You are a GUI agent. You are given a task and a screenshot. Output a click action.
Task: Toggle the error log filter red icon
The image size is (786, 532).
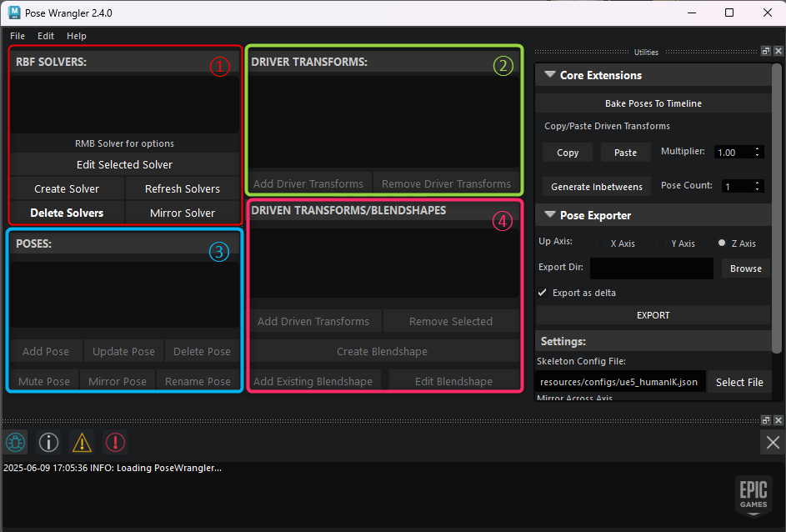coord(115,442)
